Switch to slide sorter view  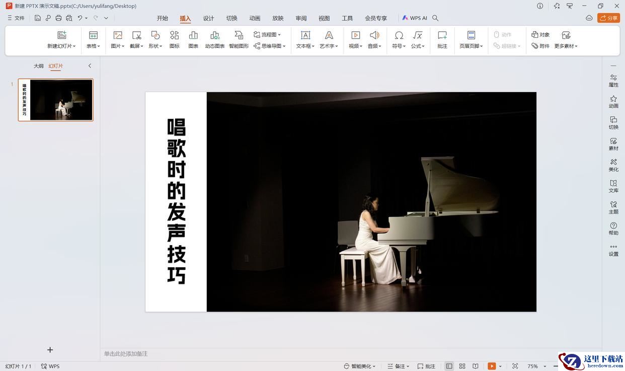point(462,366)
